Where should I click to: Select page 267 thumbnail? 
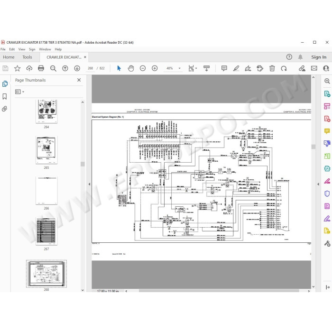[46, 231]
